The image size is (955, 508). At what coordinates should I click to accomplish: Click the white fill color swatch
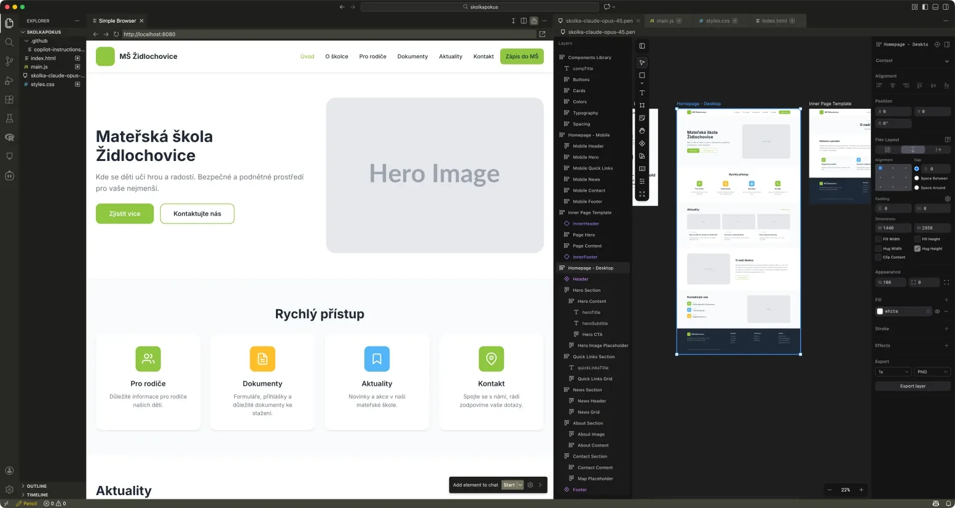coord(880,311)
